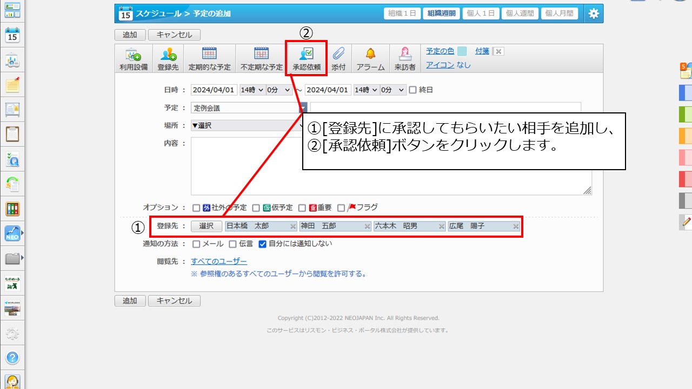Uncheck 自分には通知しない checkbox

[263, 244]
